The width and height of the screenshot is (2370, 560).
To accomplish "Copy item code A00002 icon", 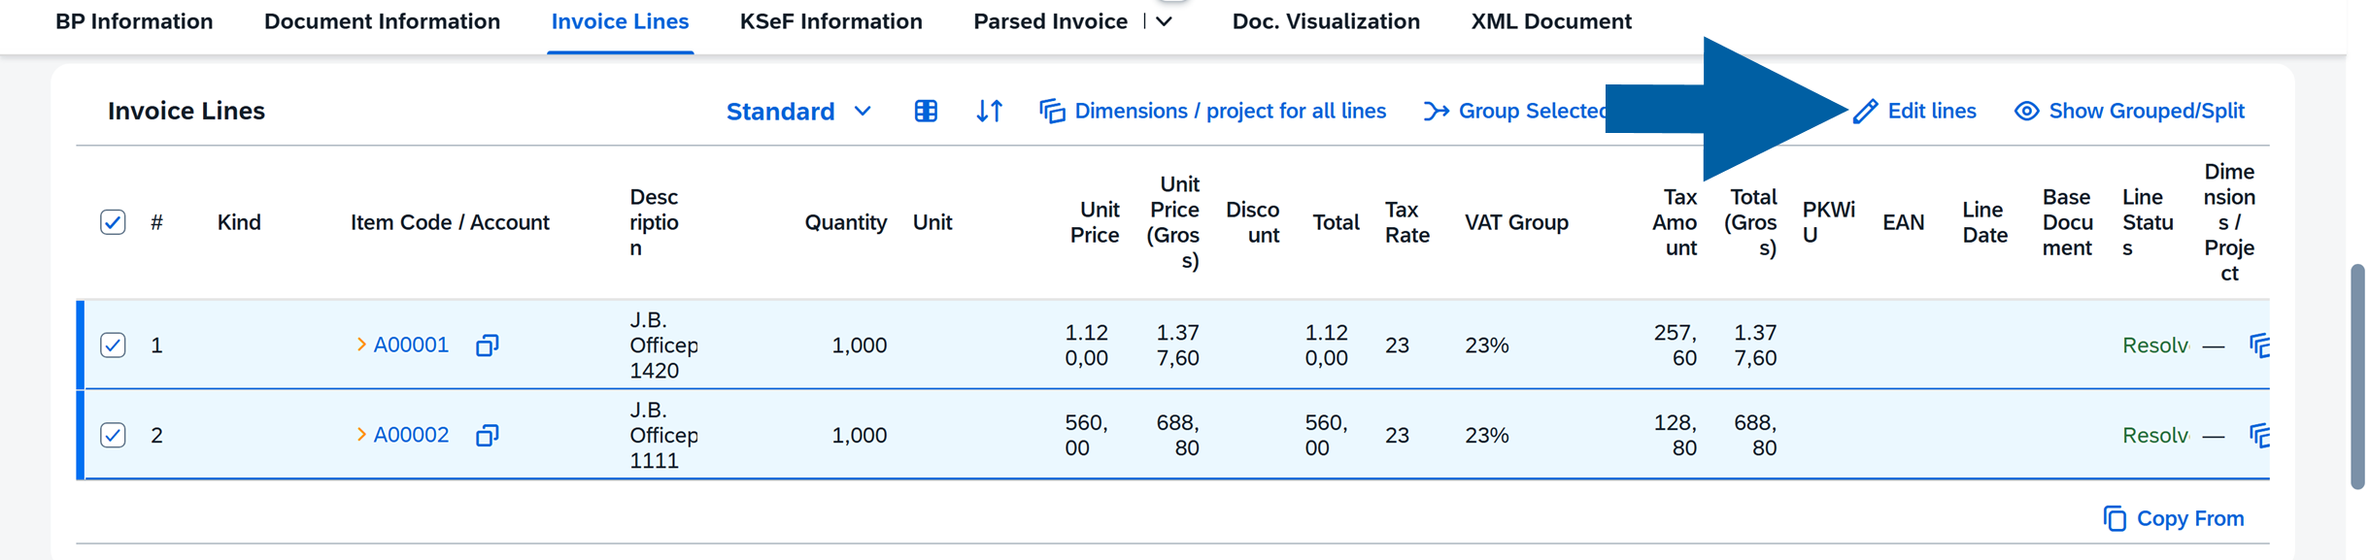I will [487, 435].
